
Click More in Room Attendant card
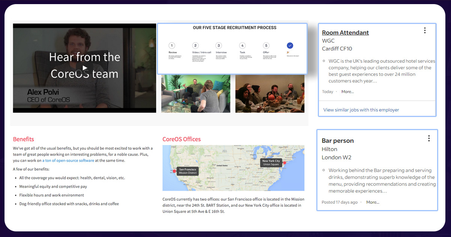(x=347, y=92)
